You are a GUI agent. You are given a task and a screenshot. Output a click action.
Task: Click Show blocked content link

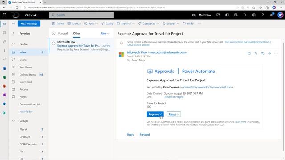(x=138, y=45)
